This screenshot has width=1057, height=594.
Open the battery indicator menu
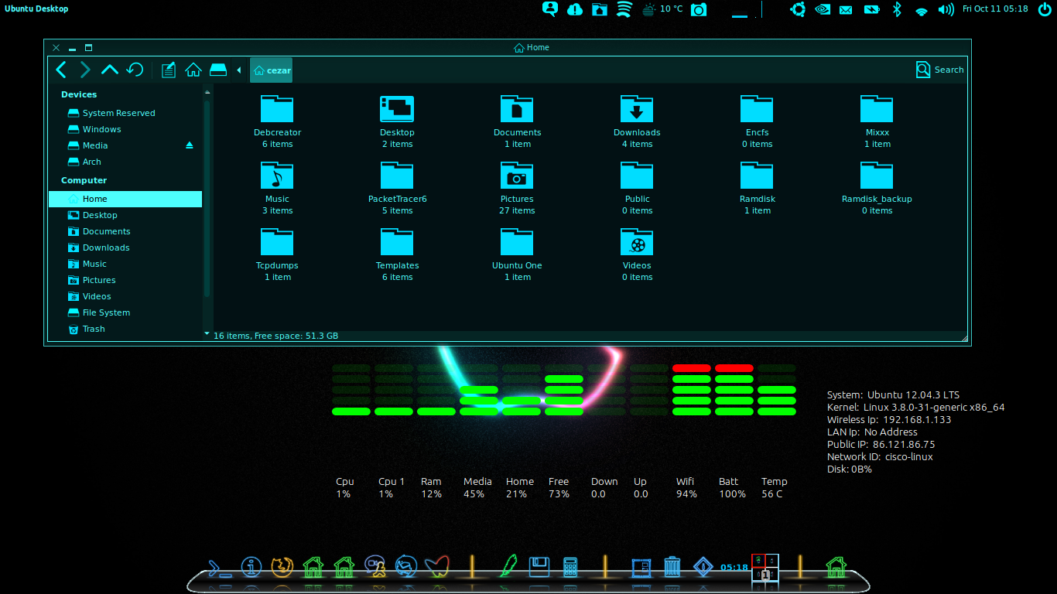871,9
